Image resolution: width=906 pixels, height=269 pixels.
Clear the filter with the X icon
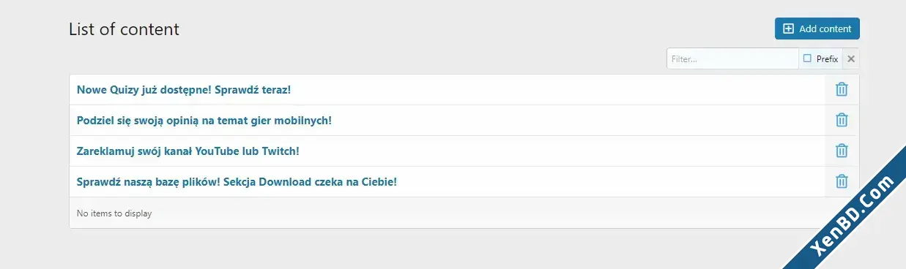coord(851,58)
